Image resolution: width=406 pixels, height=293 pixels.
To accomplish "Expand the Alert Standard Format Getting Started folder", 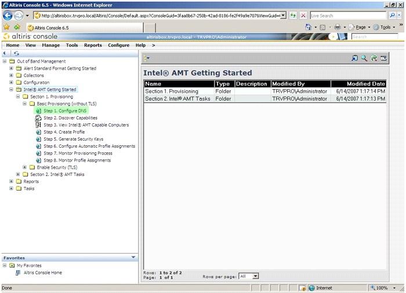I will pyautogui.click(x=11, y=68).
